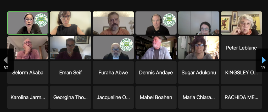
Task: Select the Peter Leblanc participant tile
Action: point(241,48)
